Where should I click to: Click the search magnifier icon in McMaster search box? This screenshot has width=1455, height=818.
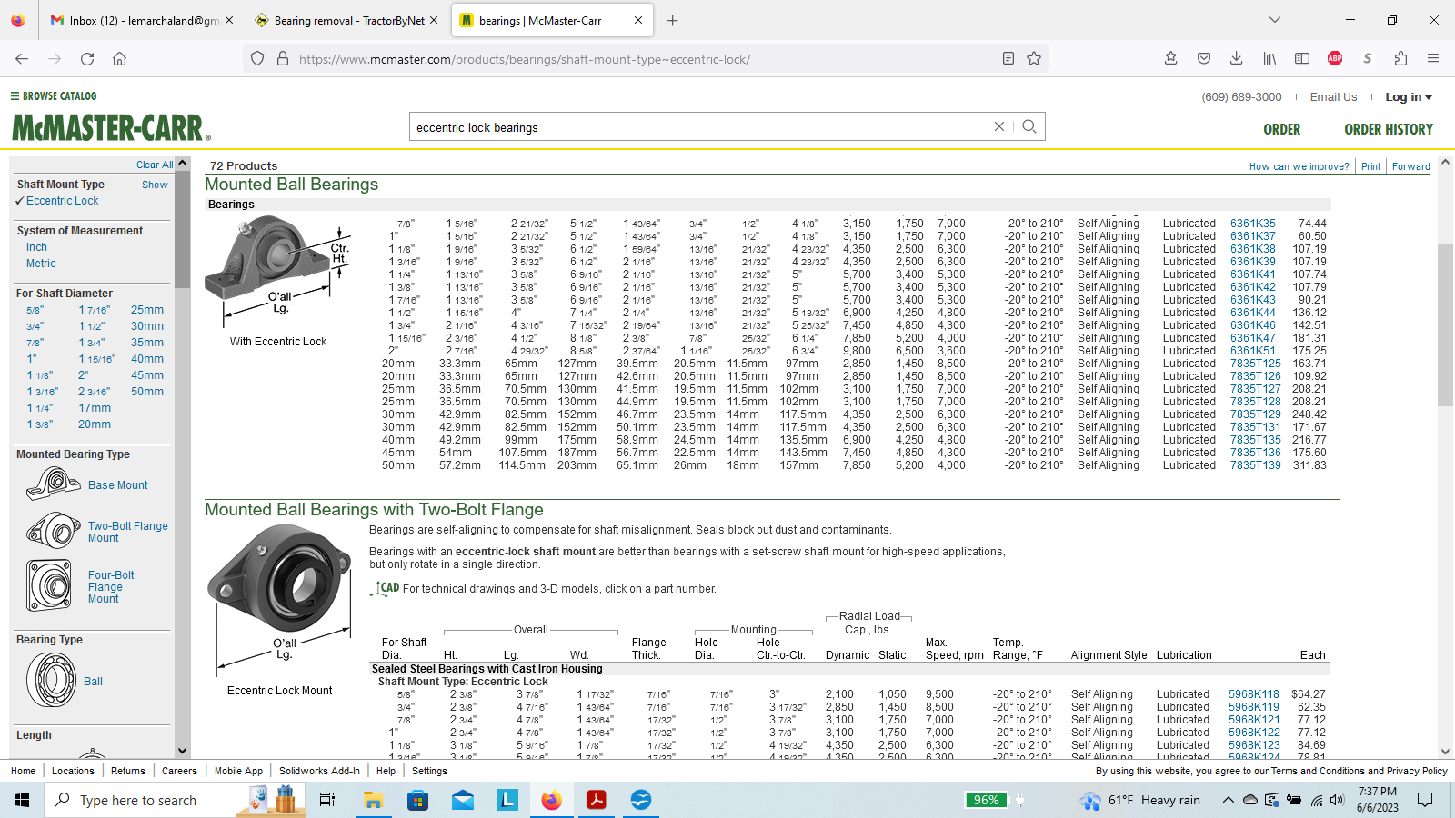[x=1029, y=126]
